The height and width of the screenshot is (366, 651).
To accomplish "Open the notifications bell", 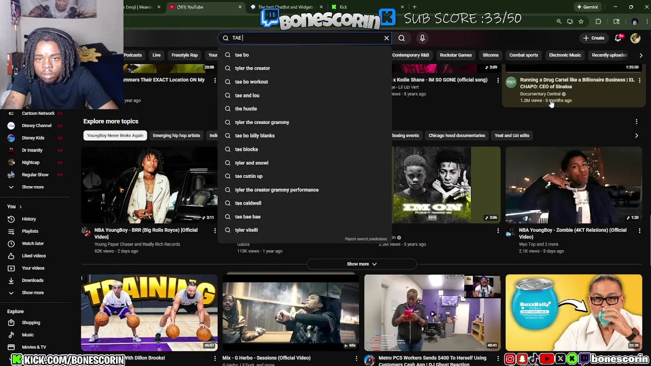I will pyautogui.click(x=618, y=38).
